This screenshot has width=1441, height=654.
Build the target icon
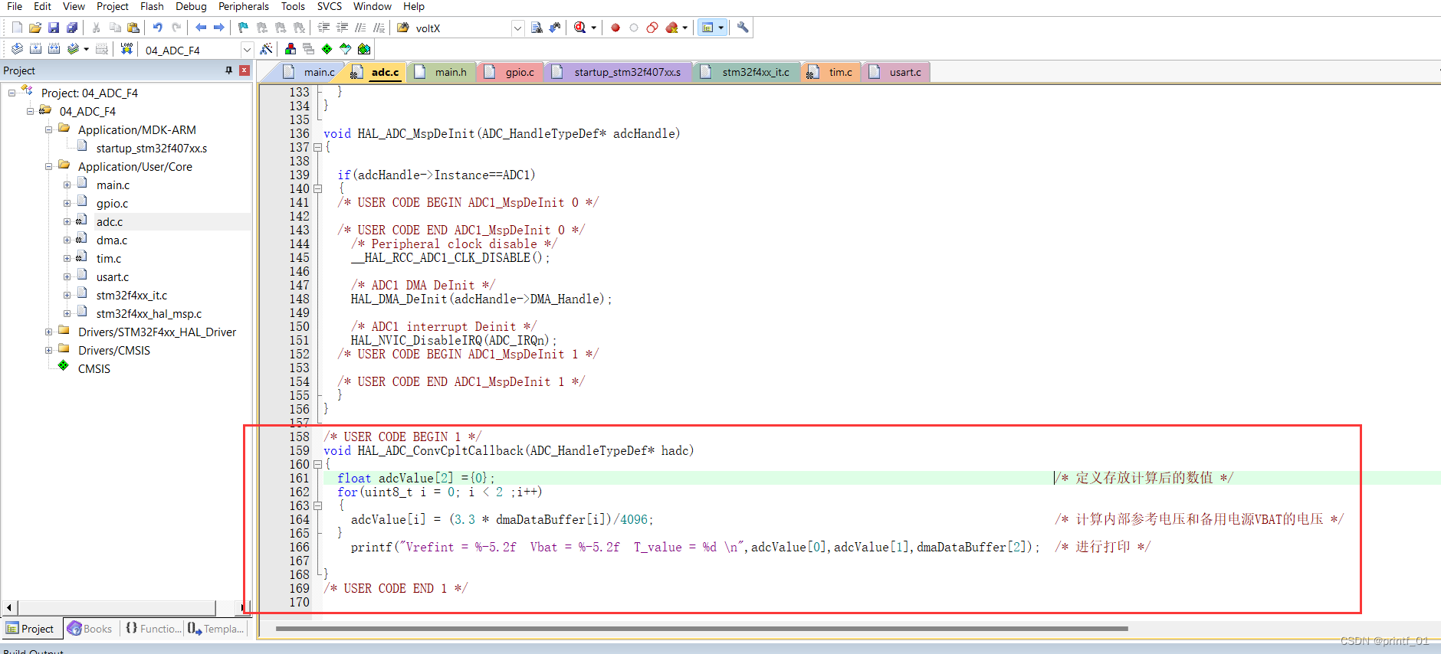pos(35,49)
